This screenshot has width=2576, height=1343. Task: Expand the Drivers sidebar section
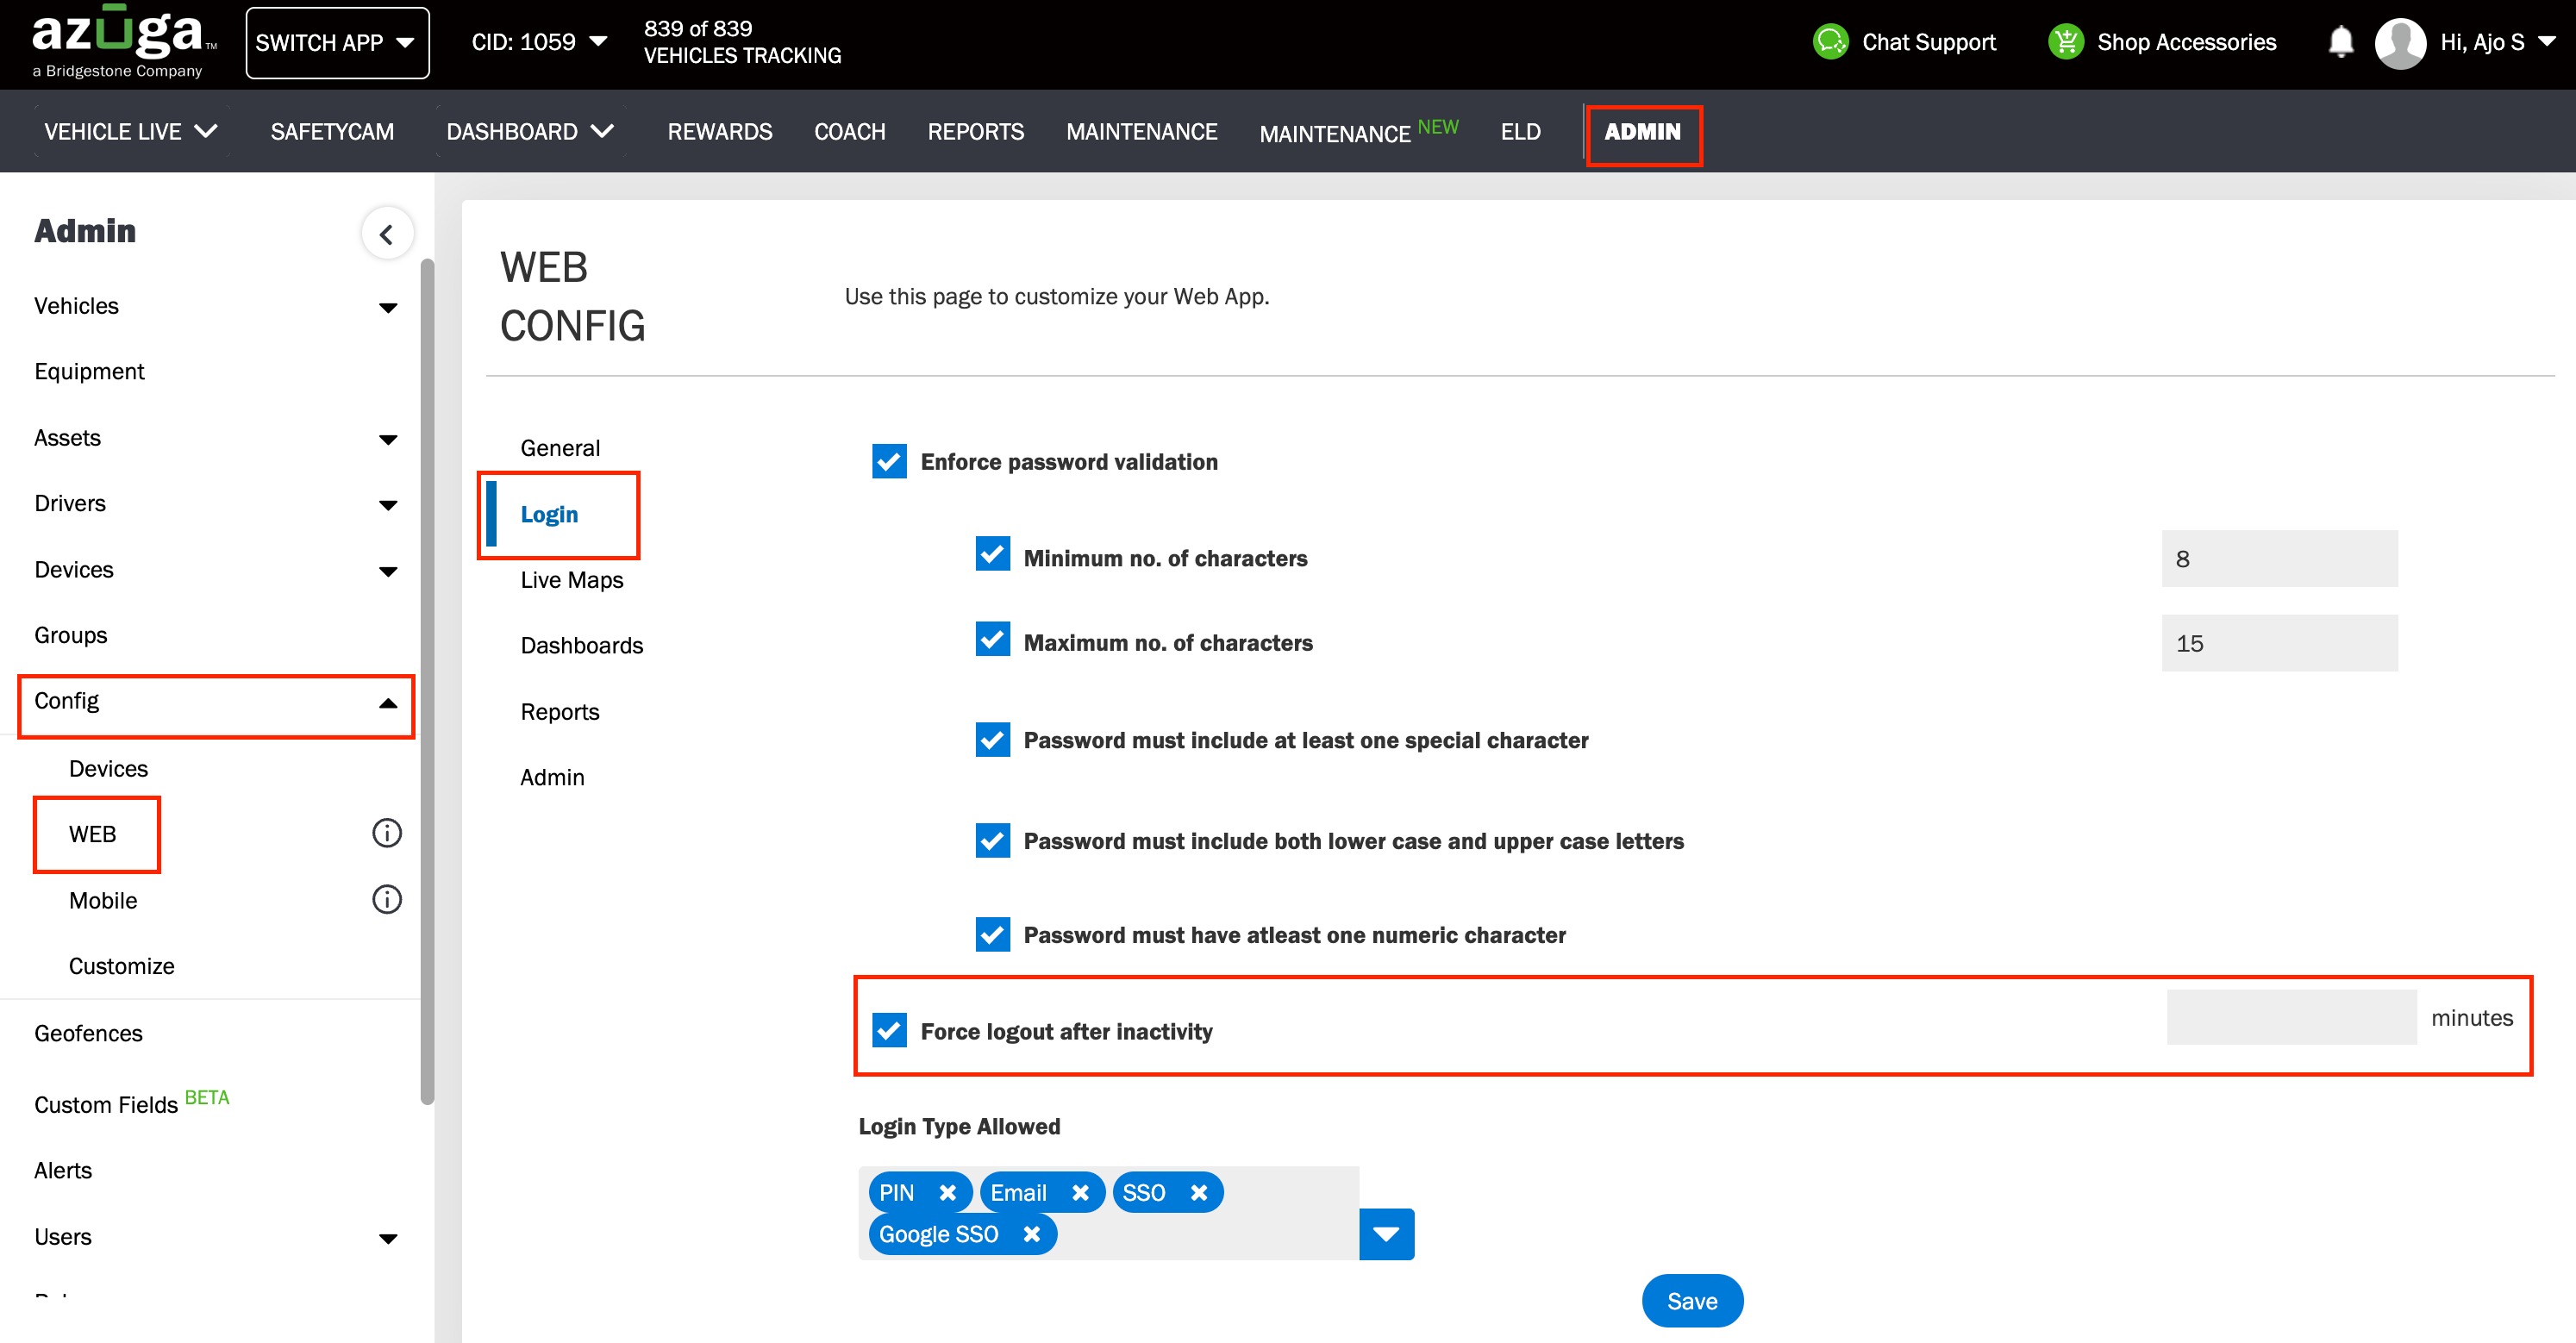tap(388, 505)
